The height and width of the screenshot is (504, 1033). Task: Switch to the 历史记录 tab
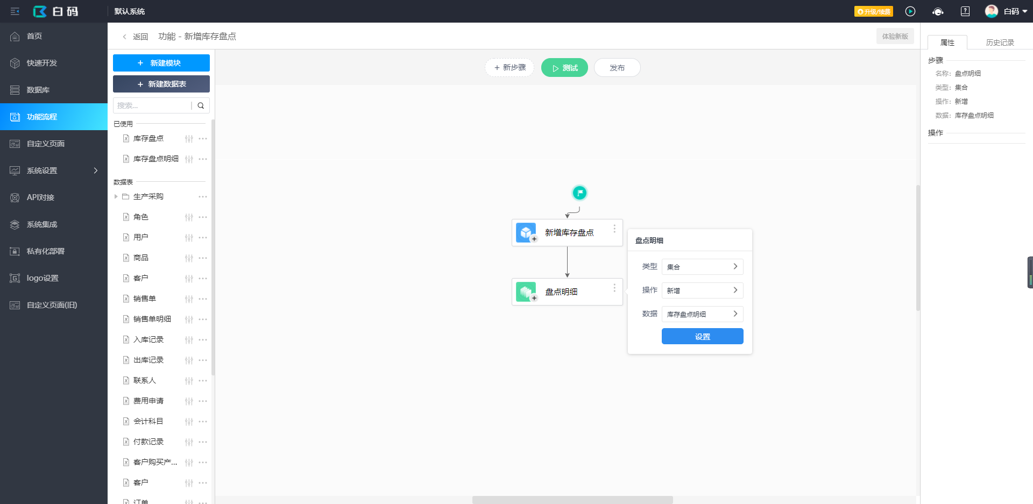coord(1000,42)
